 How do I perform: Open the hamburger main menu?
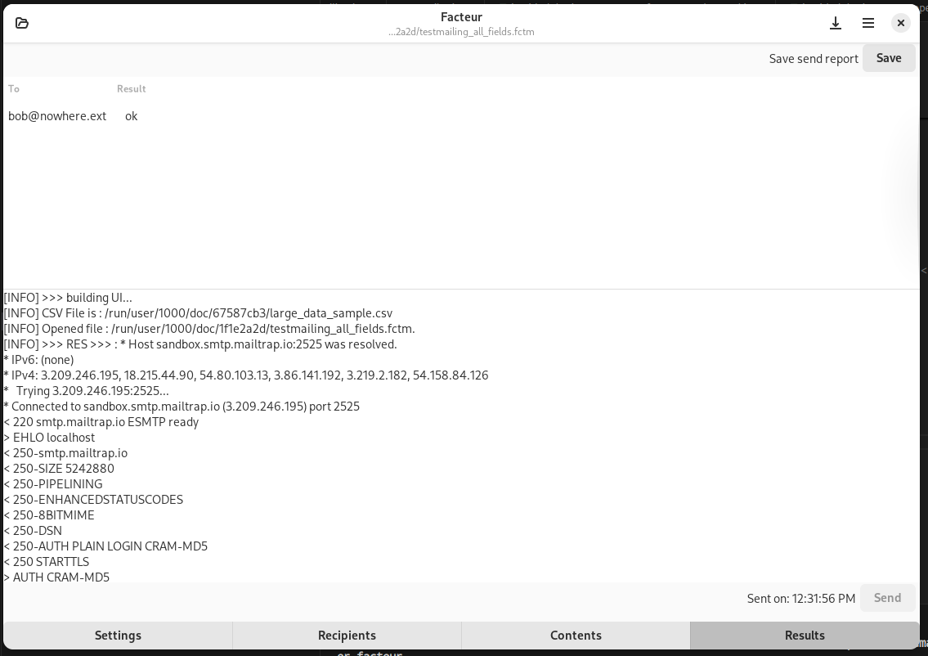coord(867,23)
